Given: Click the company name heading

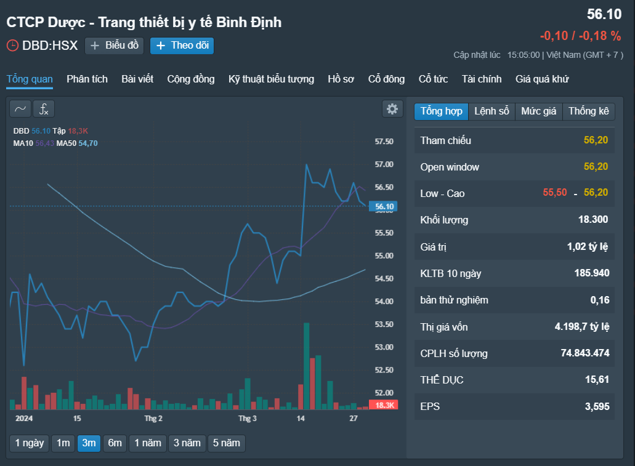Looking at the screenshot, I should [144, 22].
